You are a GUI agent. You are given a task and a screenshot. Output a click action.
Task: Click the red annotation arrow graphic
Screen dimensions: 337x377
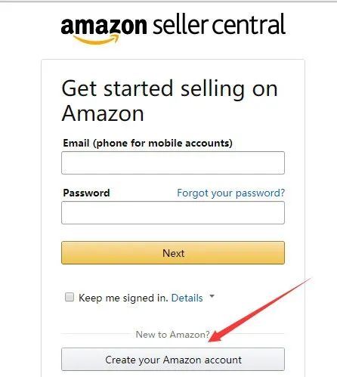[259, 311]
